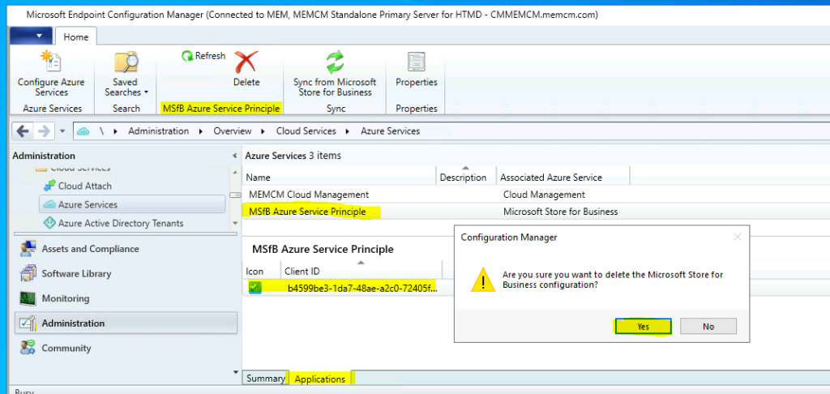830x394 pixels.
Task: Click the green application icon beside Client ID
Action: (255, 288)
